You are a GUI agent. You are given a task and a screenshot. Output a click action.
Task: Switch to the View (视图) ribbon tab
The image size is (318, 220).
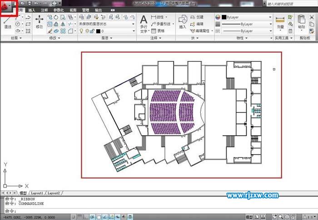[x=73, y=10]
